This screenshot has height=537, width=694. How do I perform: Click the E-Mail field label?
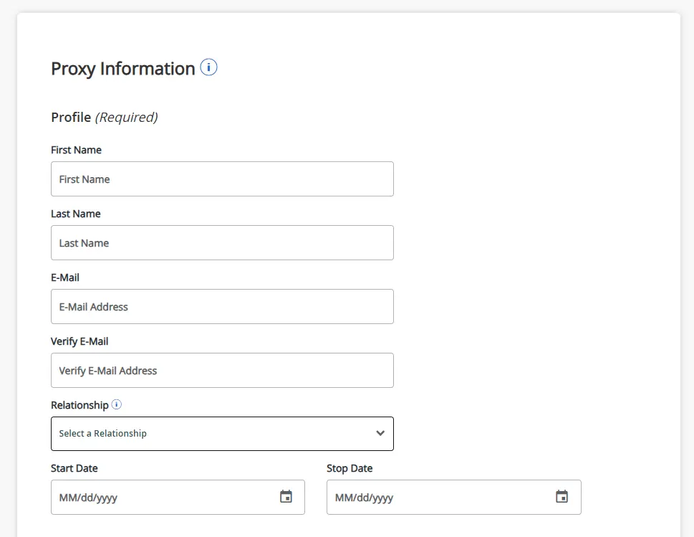click(65, 277)
